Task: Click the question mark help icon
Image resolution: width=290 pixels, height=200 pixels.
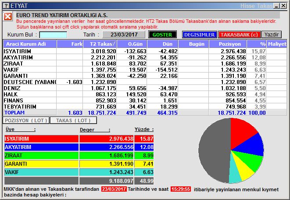Action: [x=6, y=6]
